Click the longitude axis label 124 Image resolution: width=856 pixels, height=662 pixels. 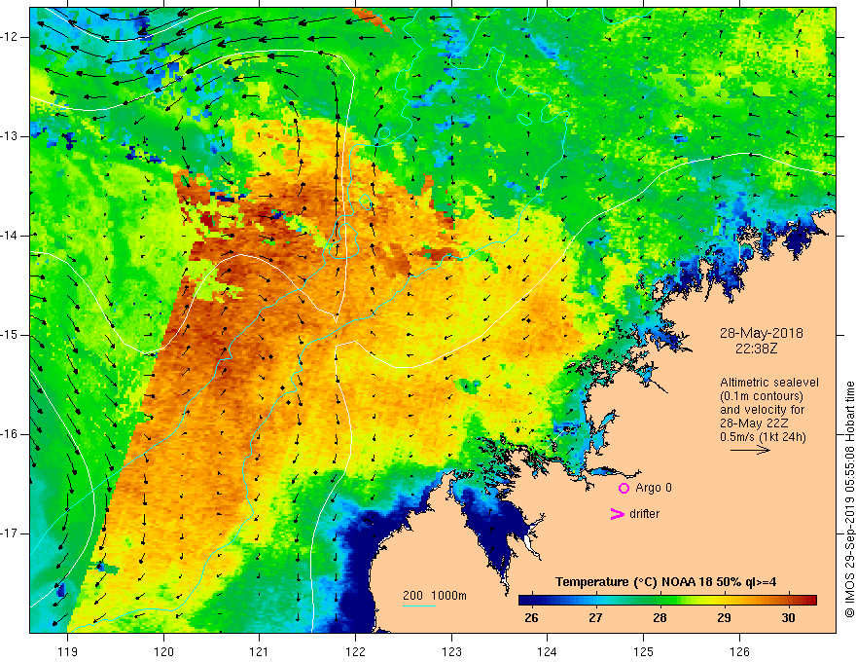click(x=548, y=651)
